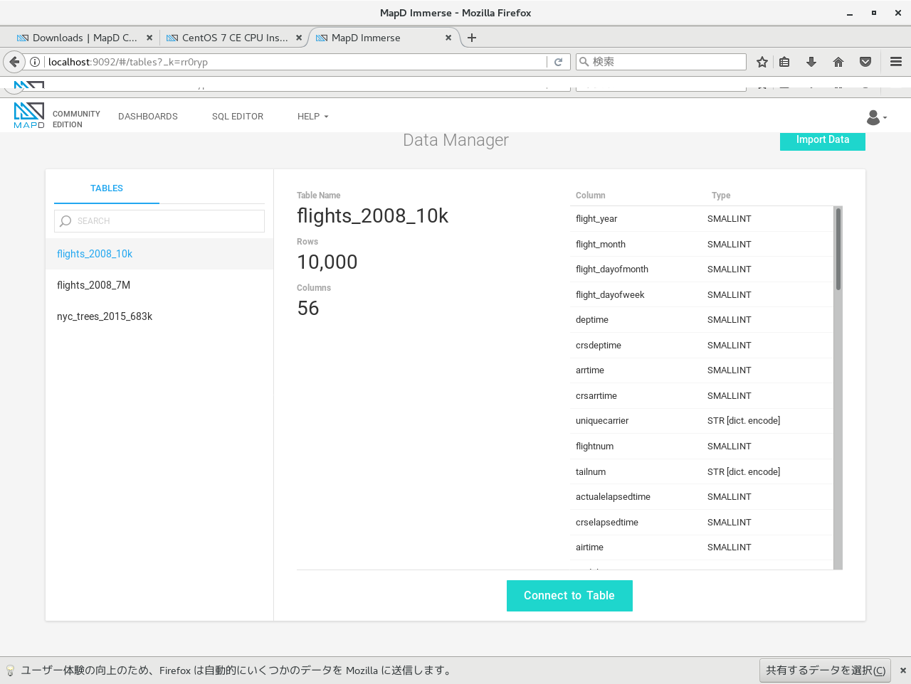Select flights_2008_7M table in list
911x684 pixels.
[159, 285]
